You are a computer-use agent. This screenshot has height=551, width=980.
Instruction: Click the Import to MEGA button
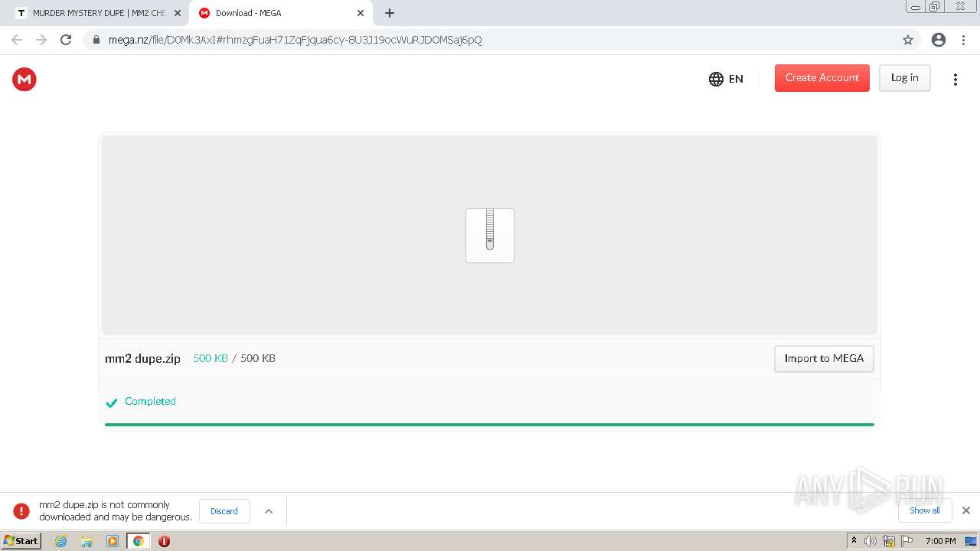824,358
